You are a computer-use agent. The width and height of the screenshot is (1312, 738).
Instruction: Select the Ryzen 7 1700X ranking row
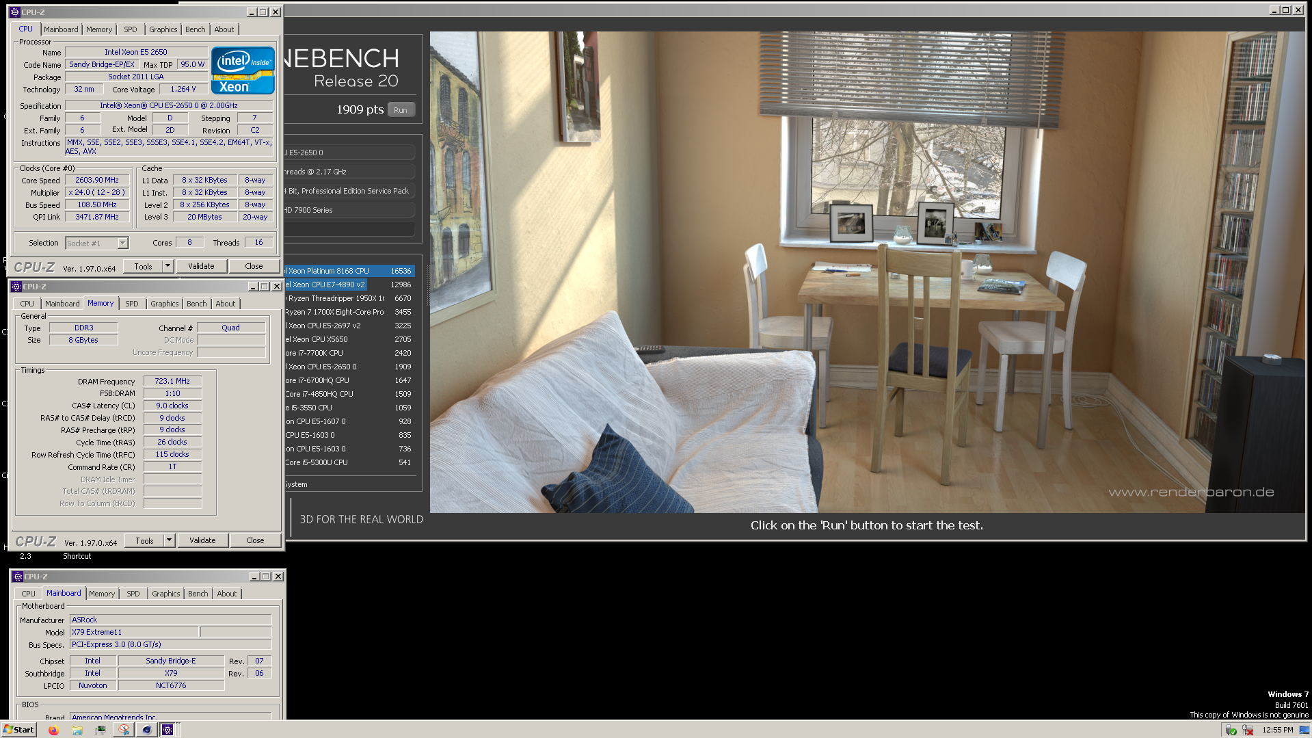click(349, 312)
